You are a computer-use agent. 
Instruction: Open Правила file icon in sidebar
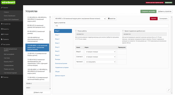2,39
